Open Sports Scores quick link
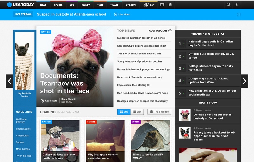254x162 pixels. point(23,129)
